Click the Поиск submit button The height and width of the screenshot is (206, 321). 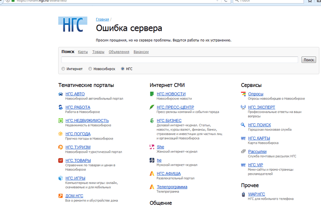point(309,60)
